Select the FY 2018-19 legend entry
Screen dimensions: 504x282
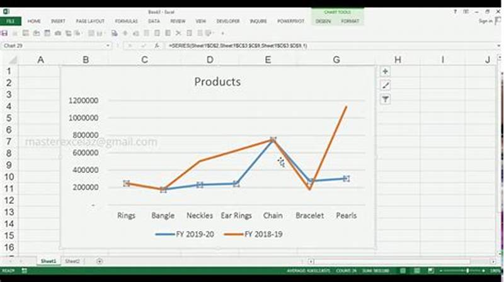(x=254, y=234)
